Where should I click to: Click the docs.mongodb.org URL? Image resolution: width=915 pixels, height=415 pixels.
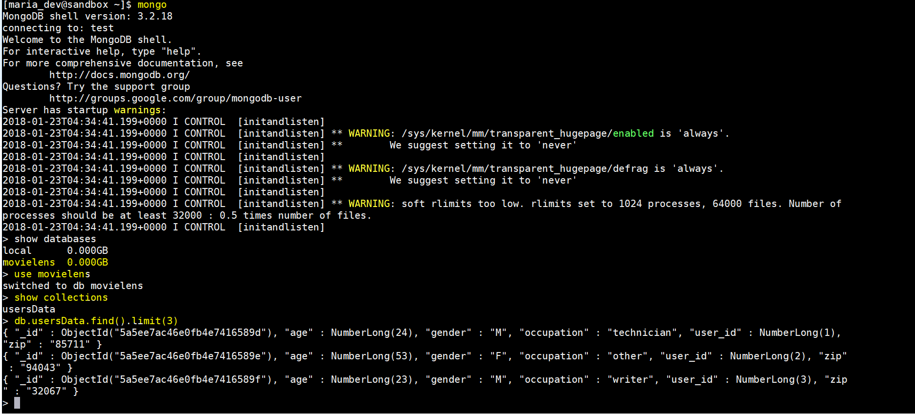click(119, 75)
